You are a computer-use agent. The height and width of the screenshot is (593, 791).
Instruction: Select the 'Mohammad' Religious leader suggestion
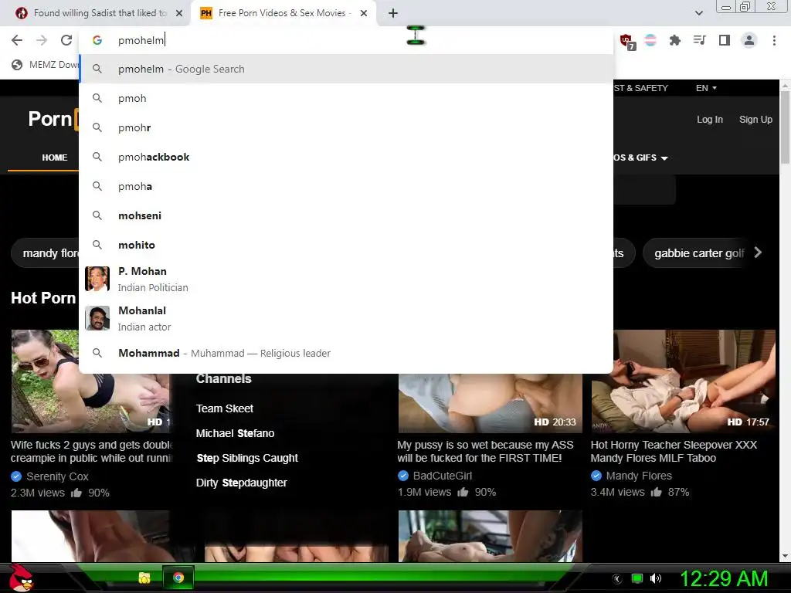coord(346,353)
